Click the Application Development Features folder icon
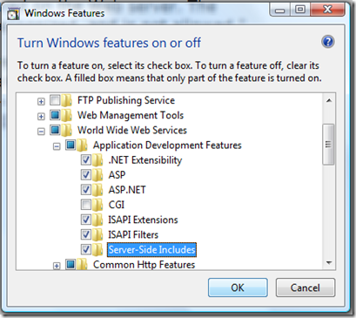The width and height of the screenshot is (356, 318). (82, 145)
